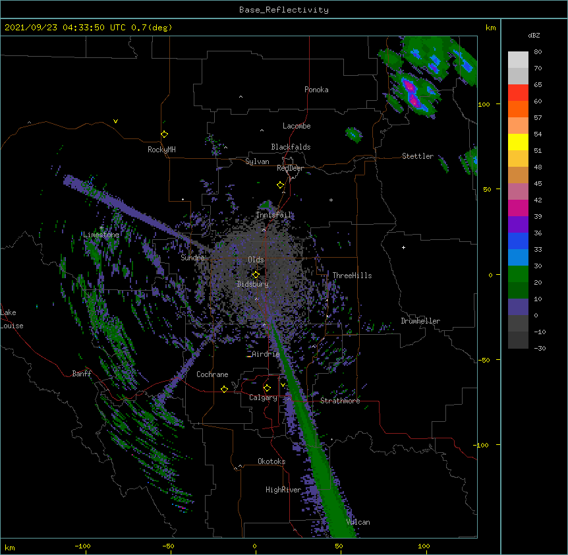Screen dimensions: 568x555
Task: Click the Drumheller city label
Action: (420, 321)
